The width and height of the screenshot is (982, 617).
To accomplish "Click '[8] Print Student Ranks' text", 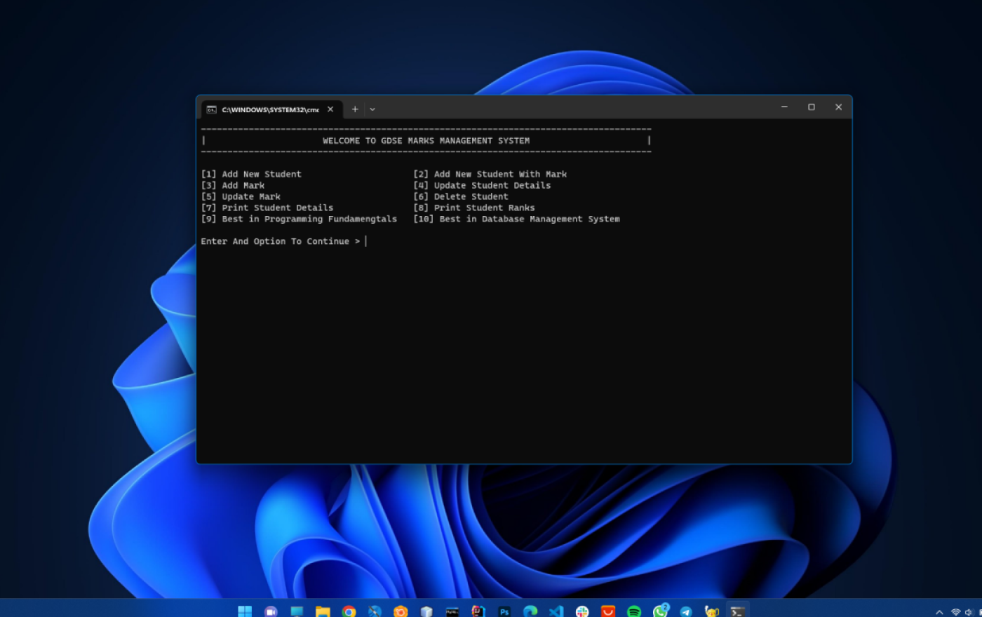I will 474,208.
